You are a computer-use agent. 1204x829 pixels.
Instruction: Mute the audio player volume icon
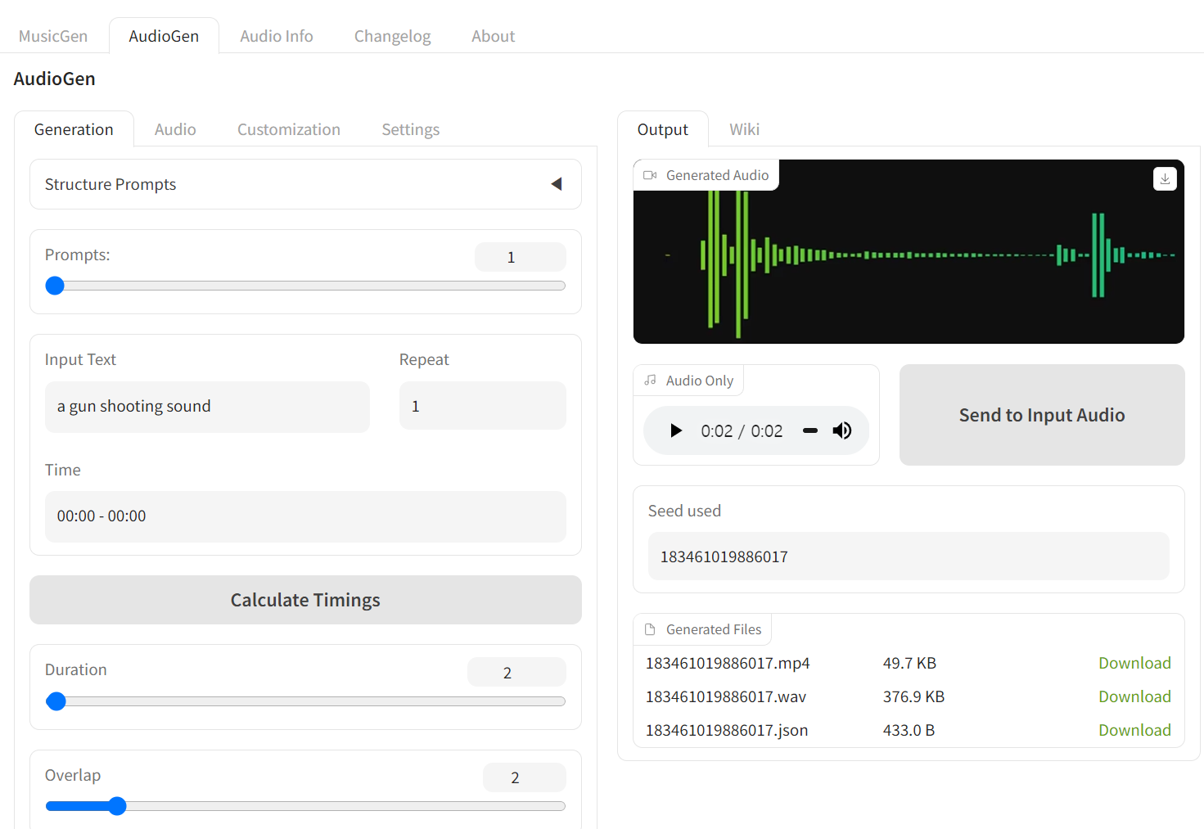click(842, 430)
